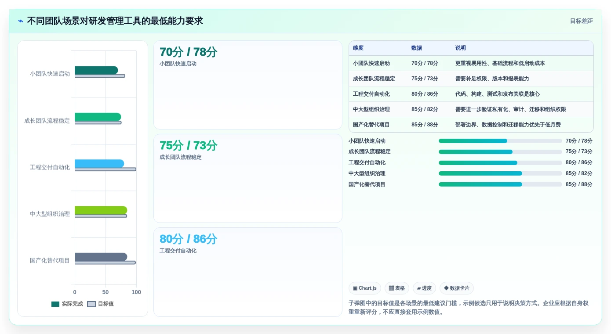The width and height of the screenshot is (611, 334).
Task: Click the 国产化替代项目 gray chart bar
Action: click(101, 257)
